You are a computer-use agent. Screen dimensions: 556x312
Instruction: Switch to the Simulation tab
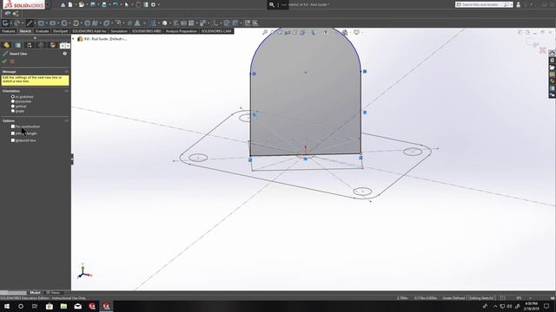click(x=119, y=31)
